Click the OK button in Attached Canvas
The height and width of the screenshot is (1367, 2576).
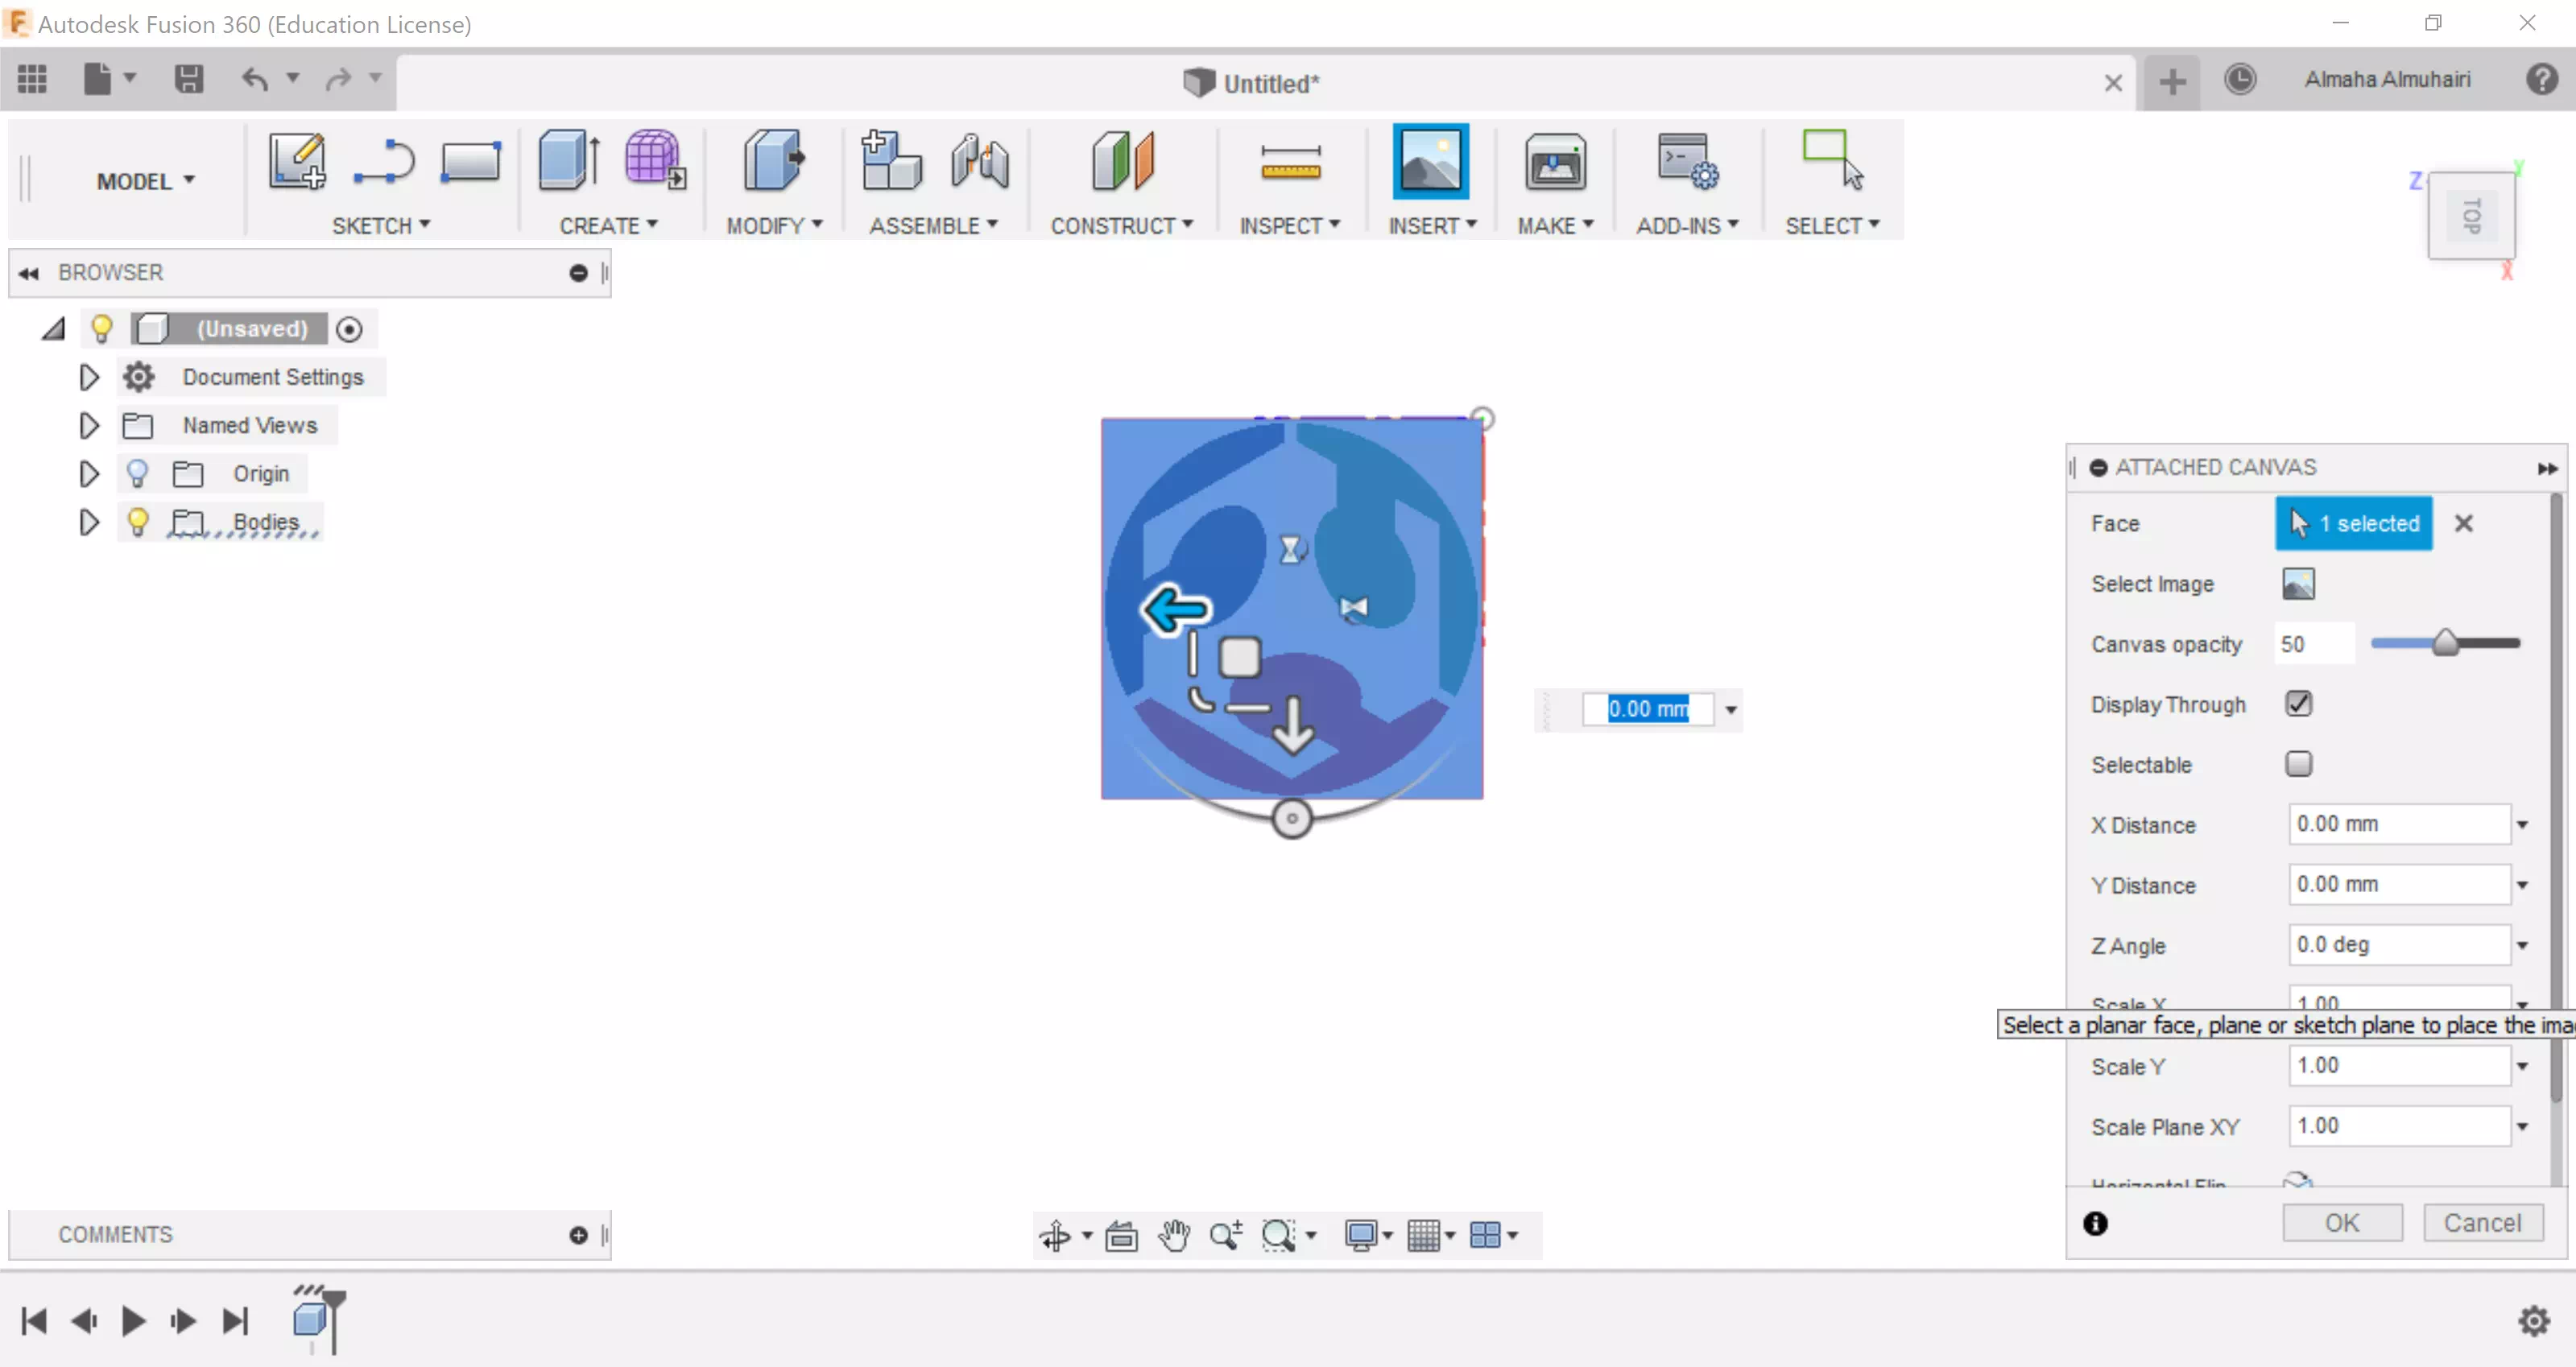coord(2342,1222)
